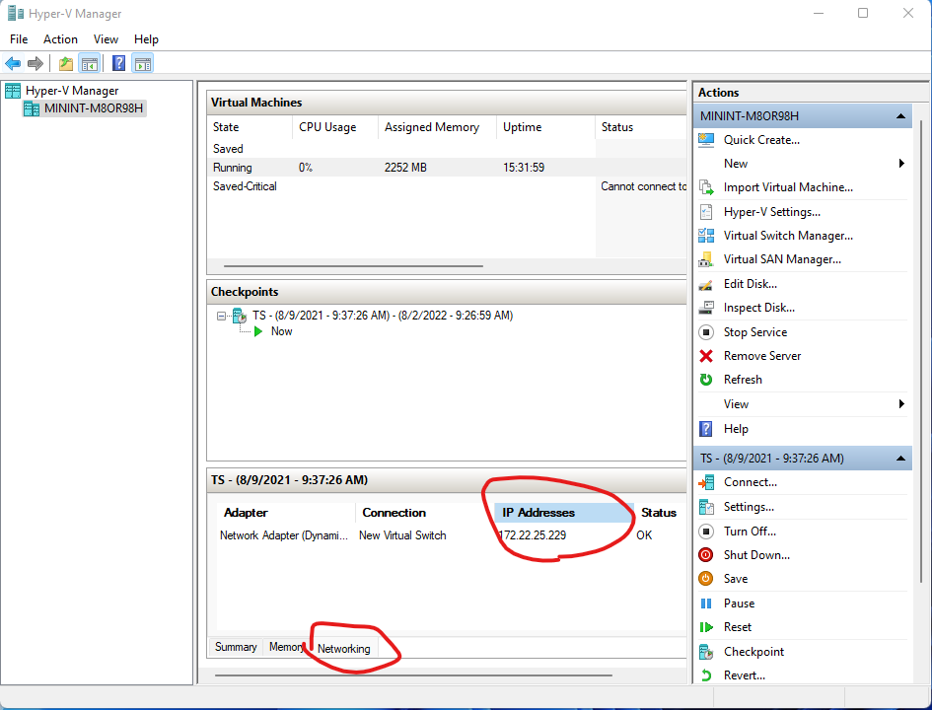Sort by the State column header

click(x=250, y=127)
